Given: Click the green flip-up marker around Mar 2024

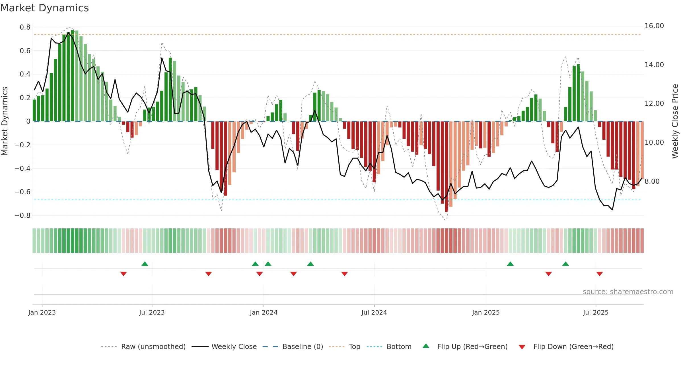Looking at the screenshot, I should (310, 264).
